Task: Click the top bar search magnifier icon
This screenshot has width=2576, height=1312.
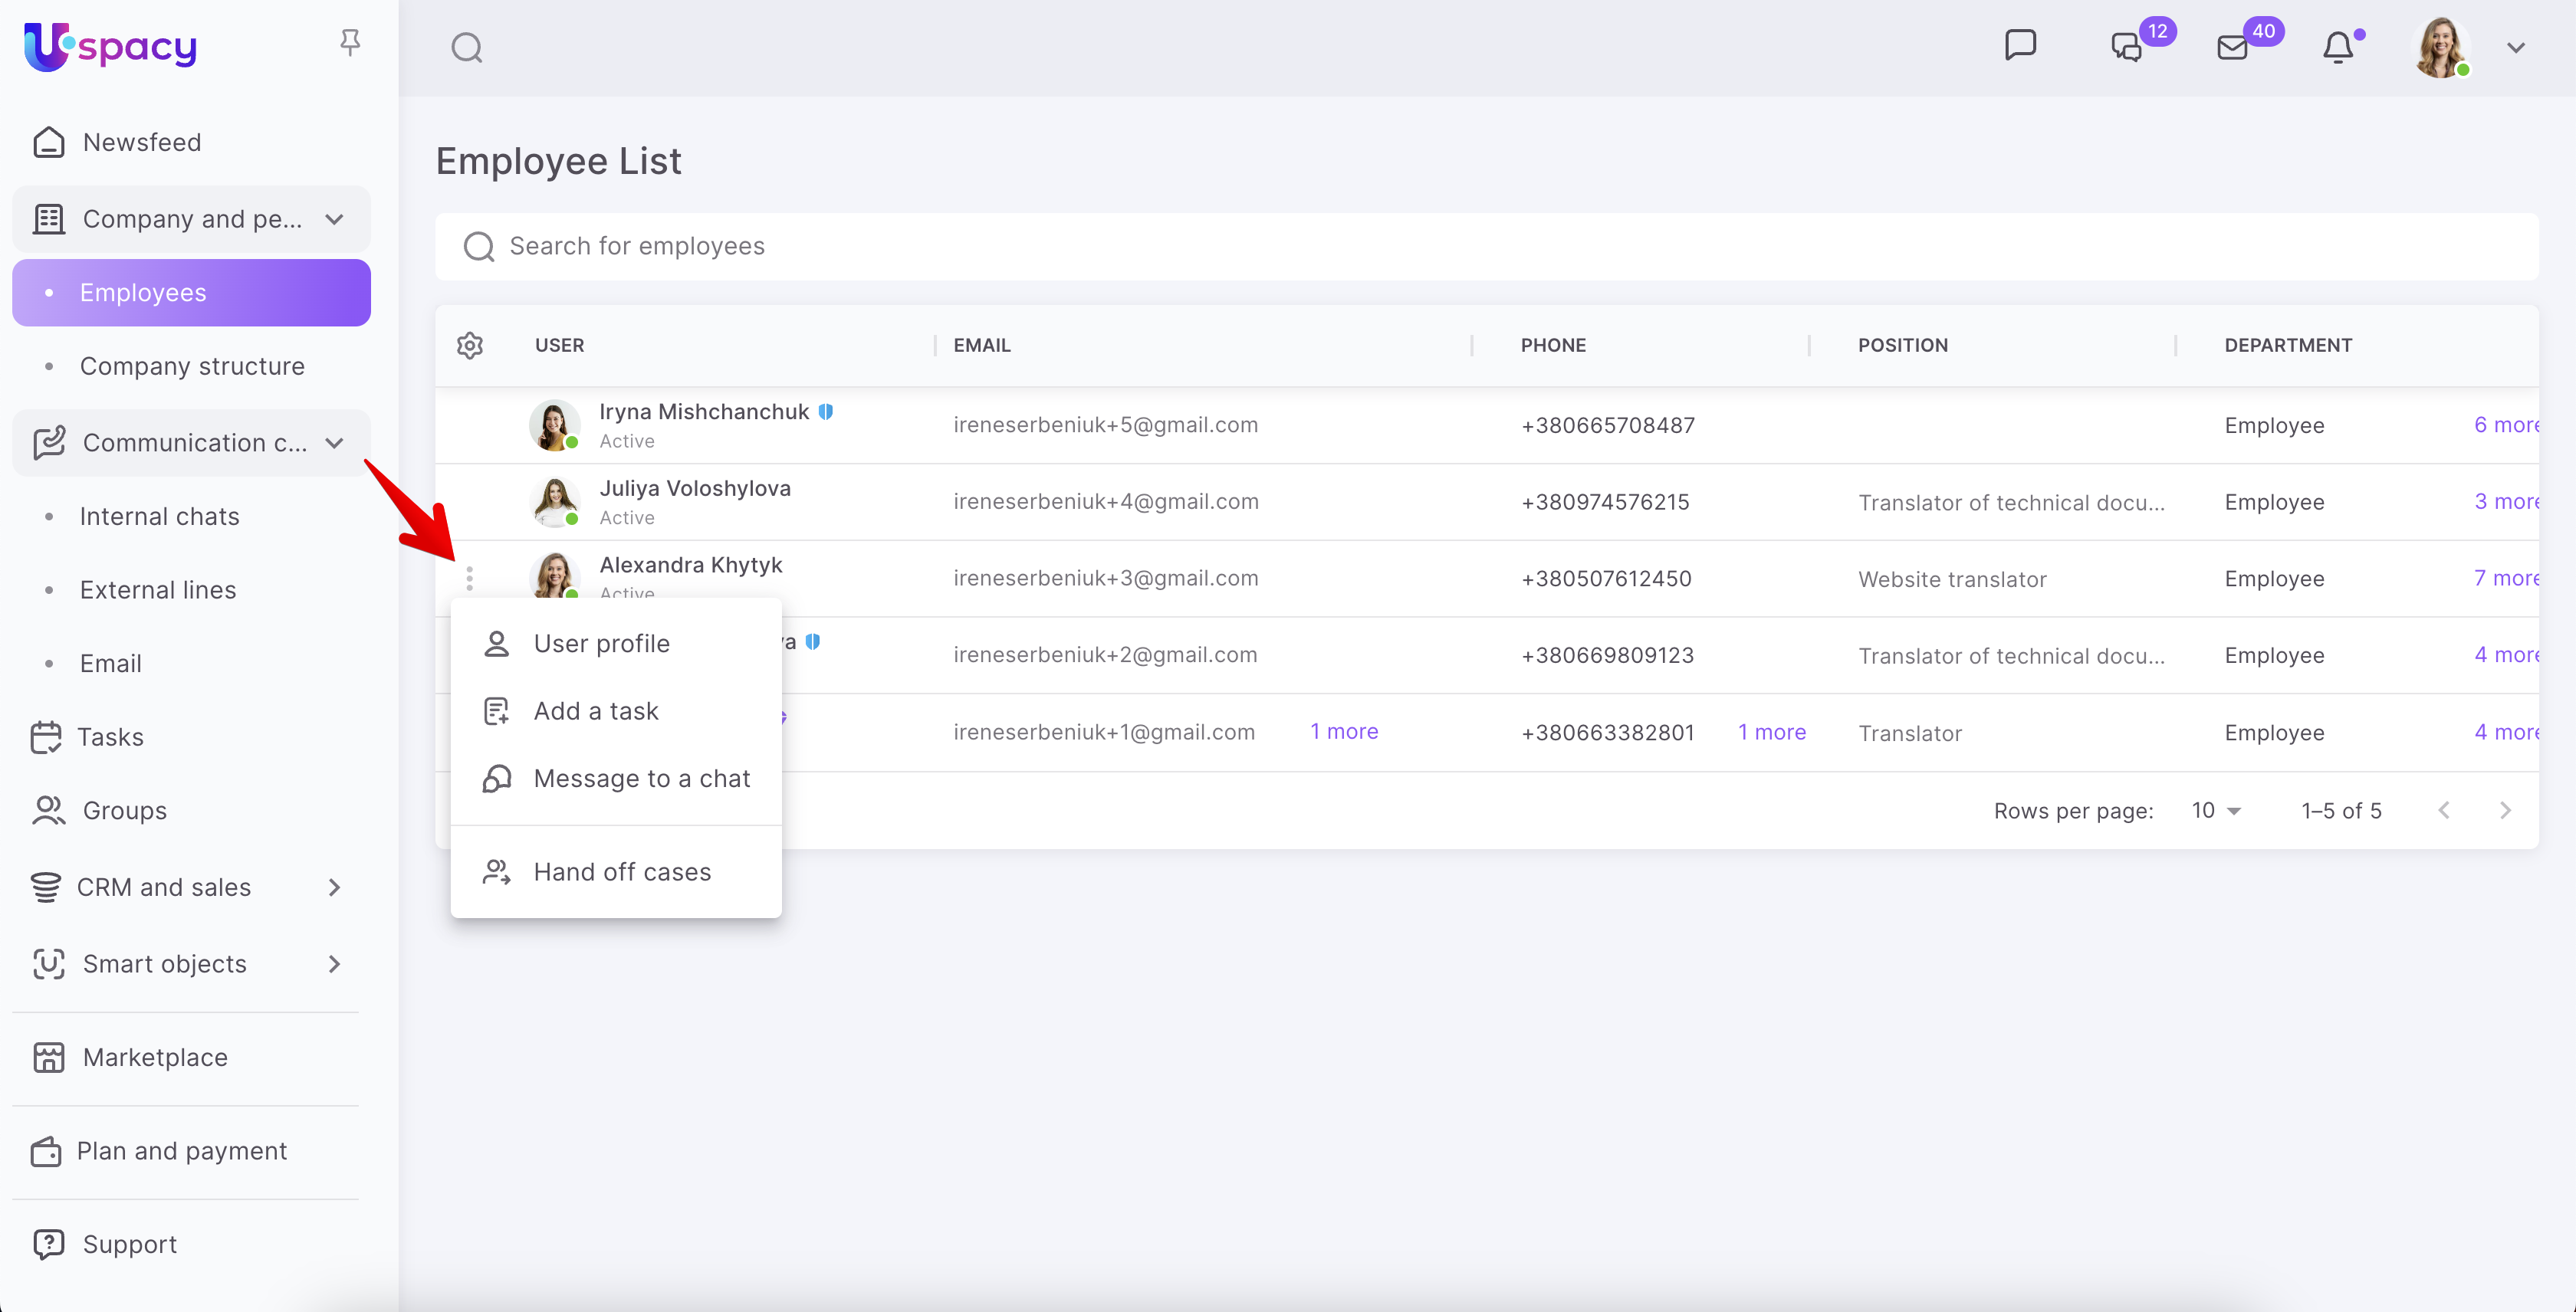Action: click(x=467, y=47)
